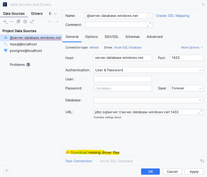The image size is (207, 177).
Task: Click the Back arrow in toolbar
Action: pyautogui.click(x=50, y=22)
